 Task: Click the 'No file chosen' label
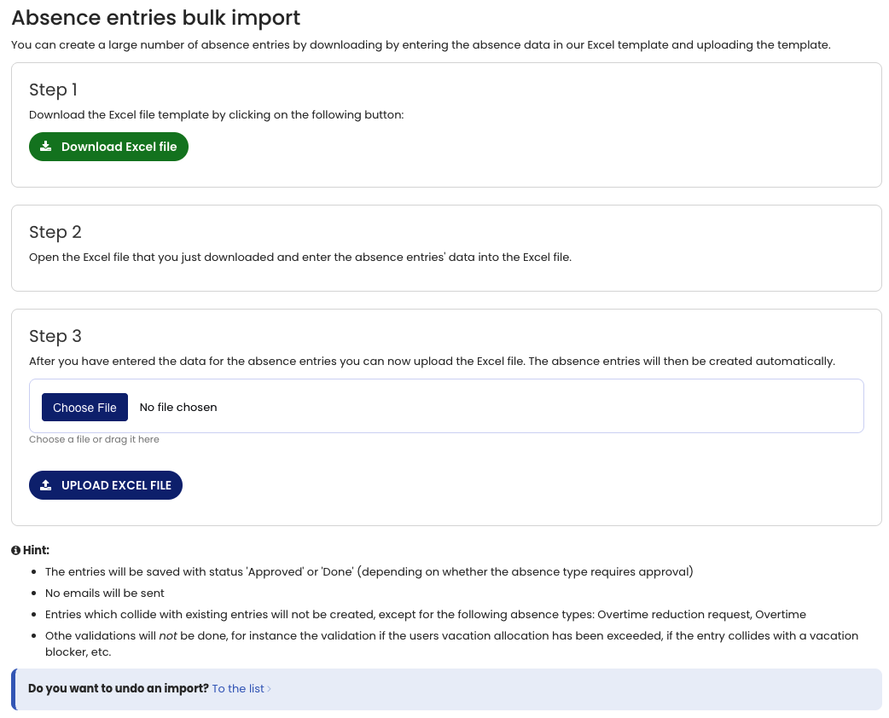pos(178,408)
